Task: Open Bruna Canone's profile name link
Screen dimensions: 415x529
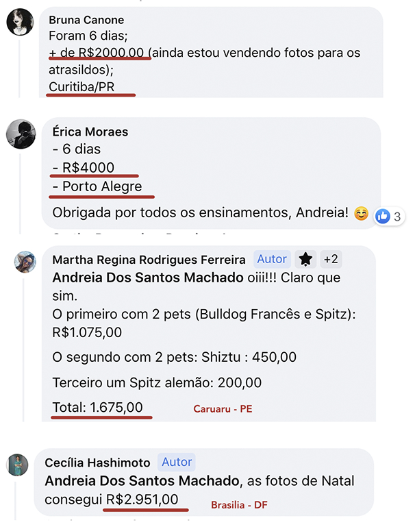Action: tap(86, 21)
